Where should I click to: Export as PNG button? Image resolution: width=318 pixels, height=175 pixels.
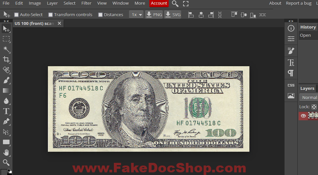click(x=154, y=14)
